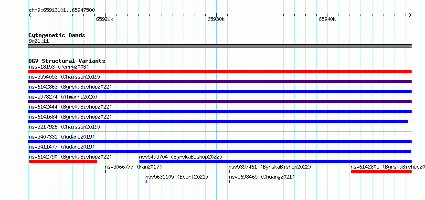Image resolution: width=425 pixels, height=200 pixels.
Task: Click the nsv3217926 (Chaisson2019) label
Action: coord(64,127)
